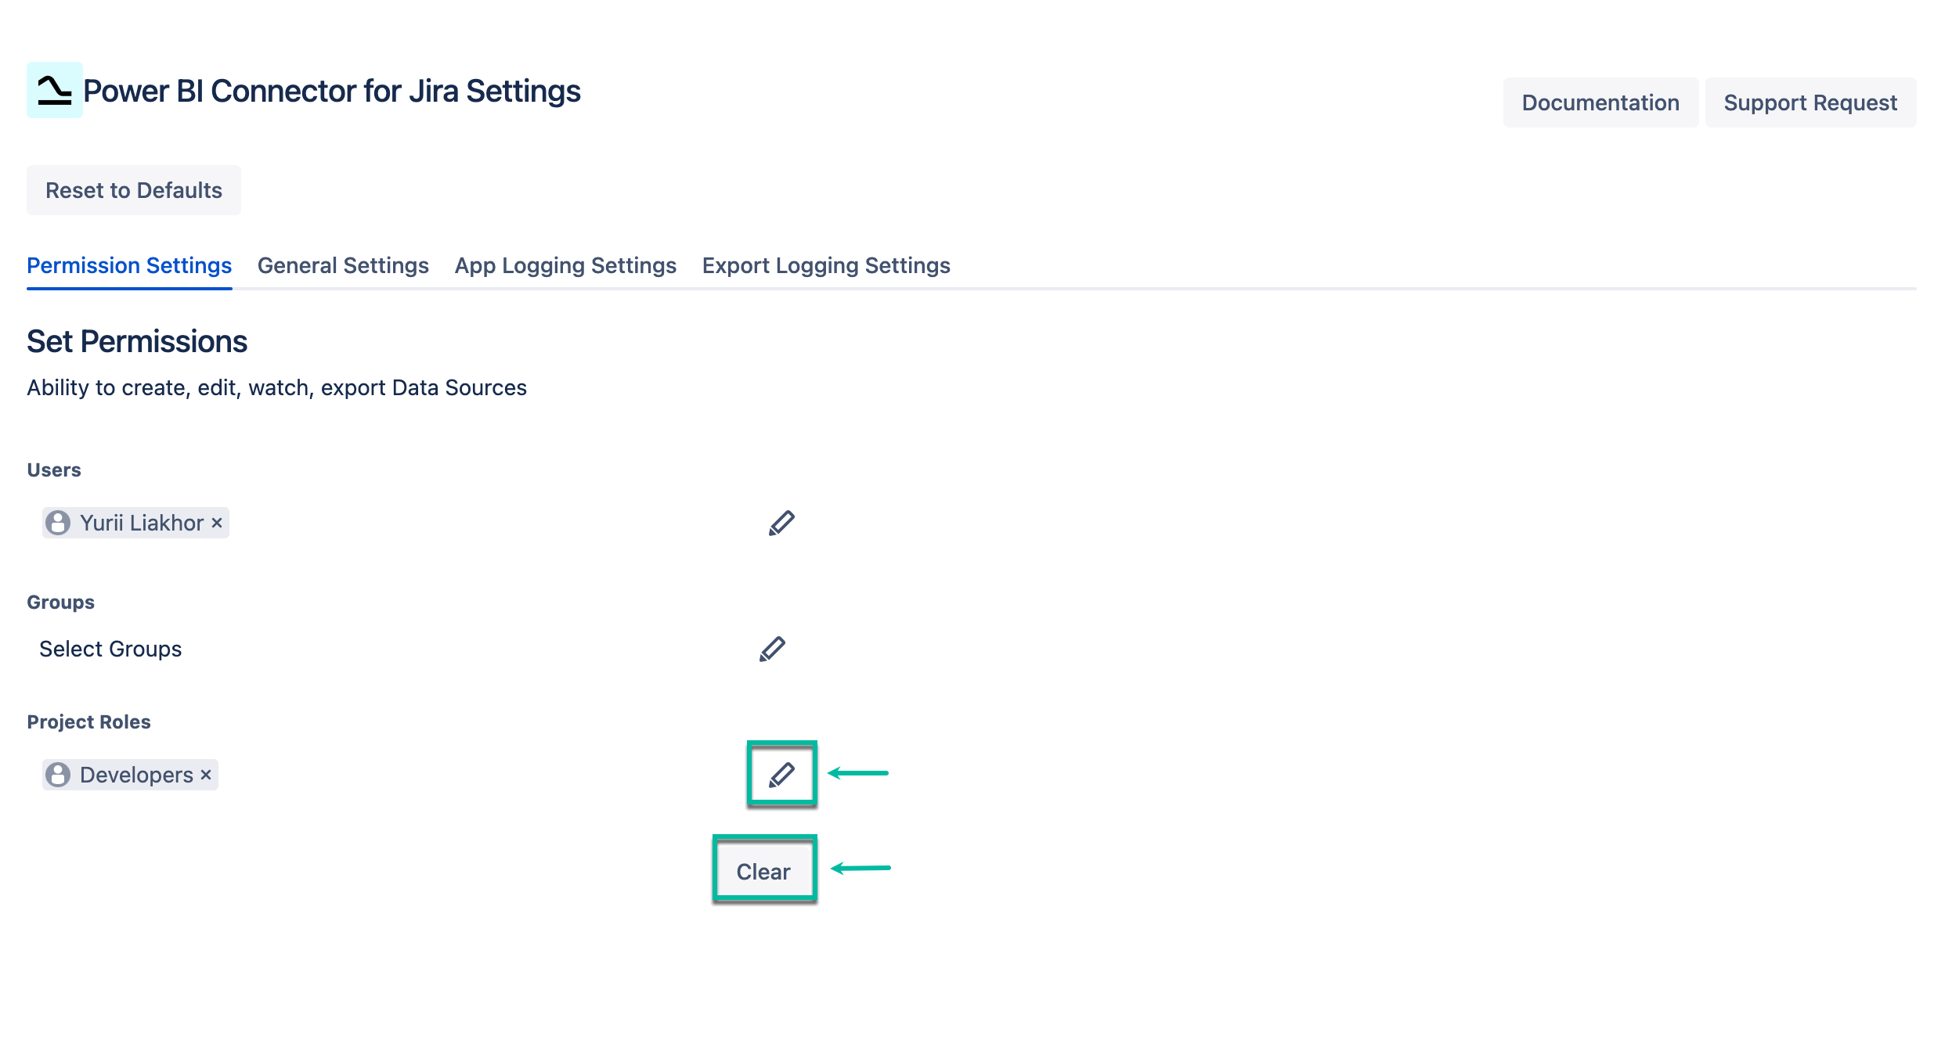Click the pencil icon next to Users

click(781, 523)
